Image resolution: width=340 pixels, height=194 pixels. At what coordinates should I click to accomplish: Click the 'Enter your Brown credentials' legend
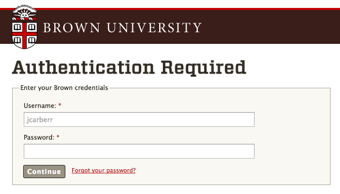(x=64, y=88)
